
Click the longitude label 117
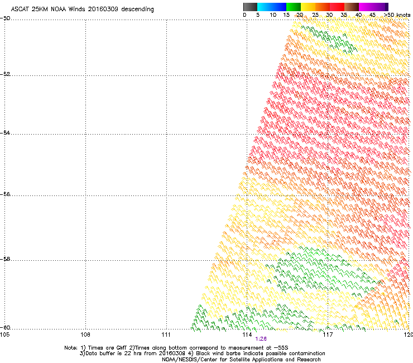point(328,335)
